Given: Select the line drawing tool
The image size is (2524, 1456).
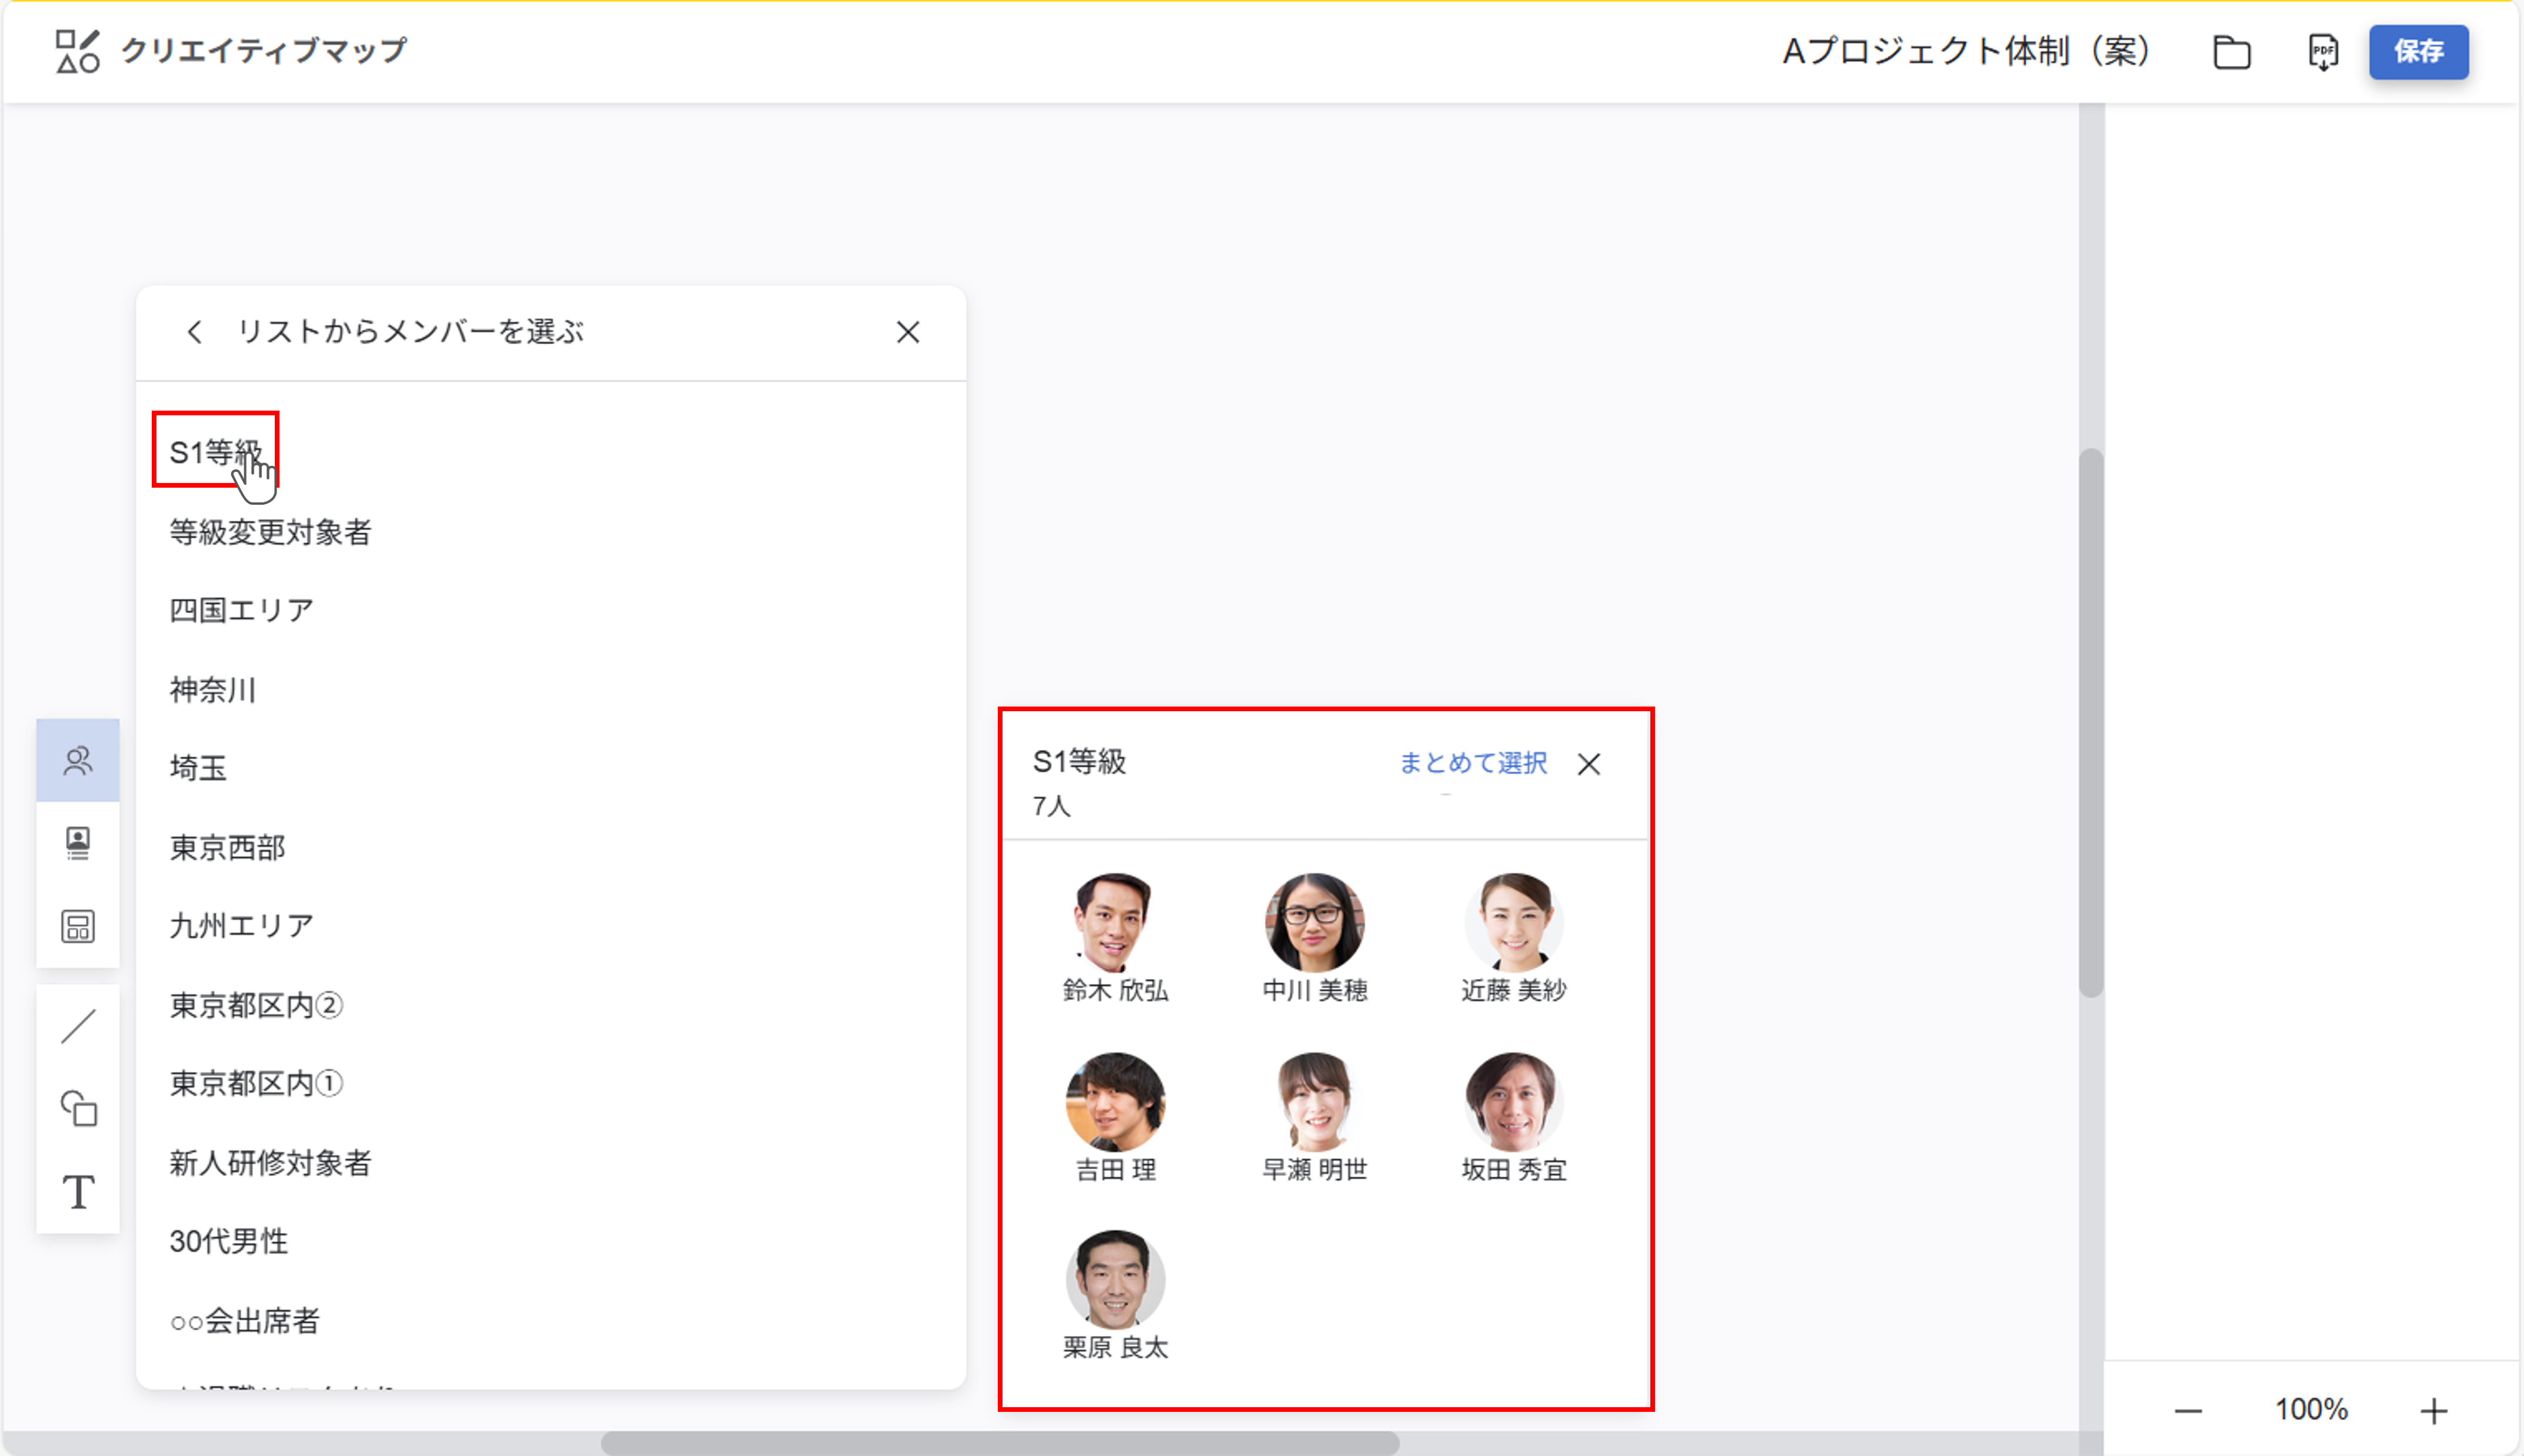Looking at the screenshot, I should click(78, 1026).
